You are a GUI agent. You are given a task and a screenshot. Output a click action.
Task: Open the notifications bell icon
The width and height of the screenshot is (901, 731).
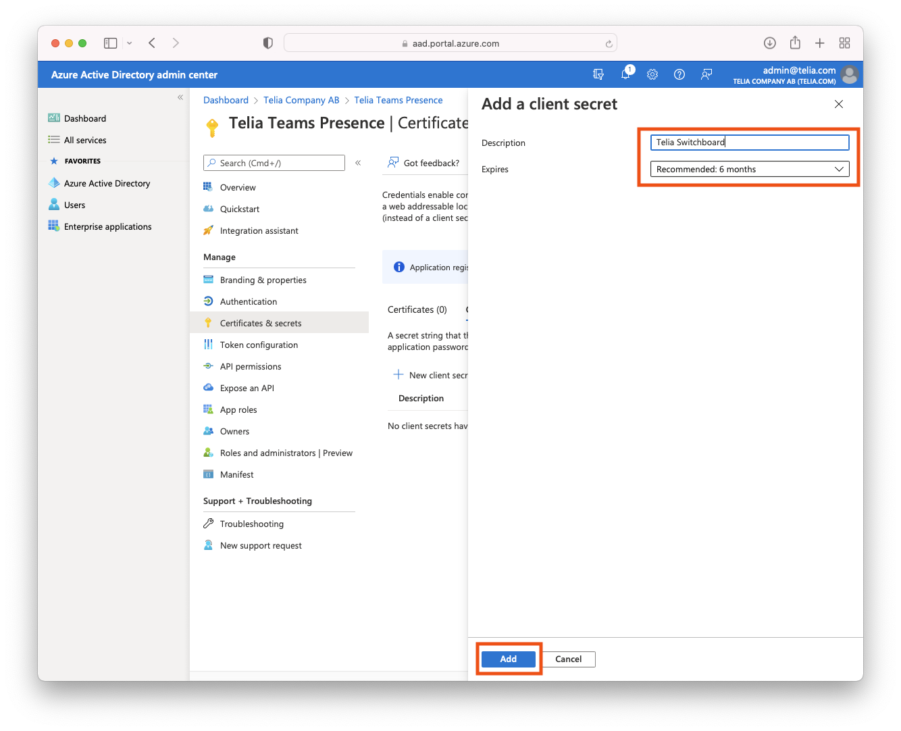coord(626,74)
